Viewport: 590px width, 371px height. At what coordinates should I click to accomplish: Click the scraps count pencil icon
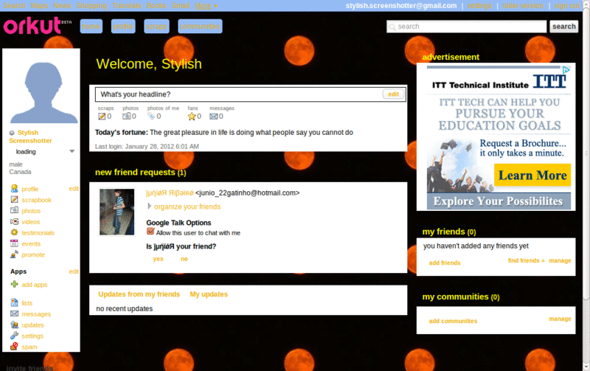[102, 117]
